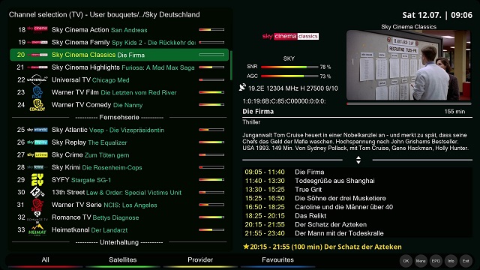
Task: Select Sky Cinema Classics Die Firma row
Action: pyautogui.click(x=119, y=55)
